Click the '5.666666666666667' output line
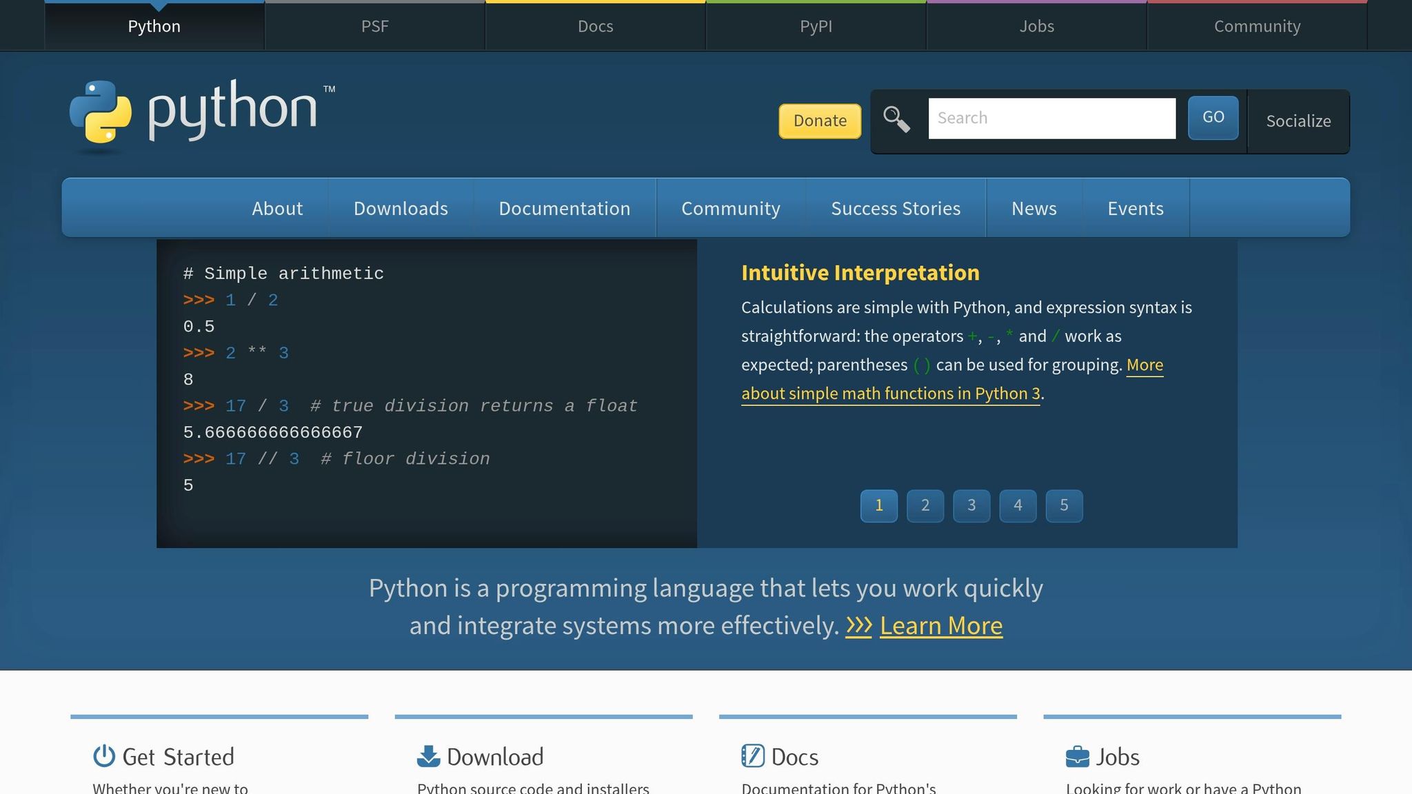 pos(273,433)
